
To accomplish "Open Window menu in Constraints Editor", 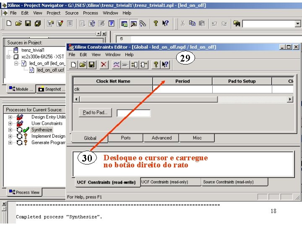I will (113, 55).
